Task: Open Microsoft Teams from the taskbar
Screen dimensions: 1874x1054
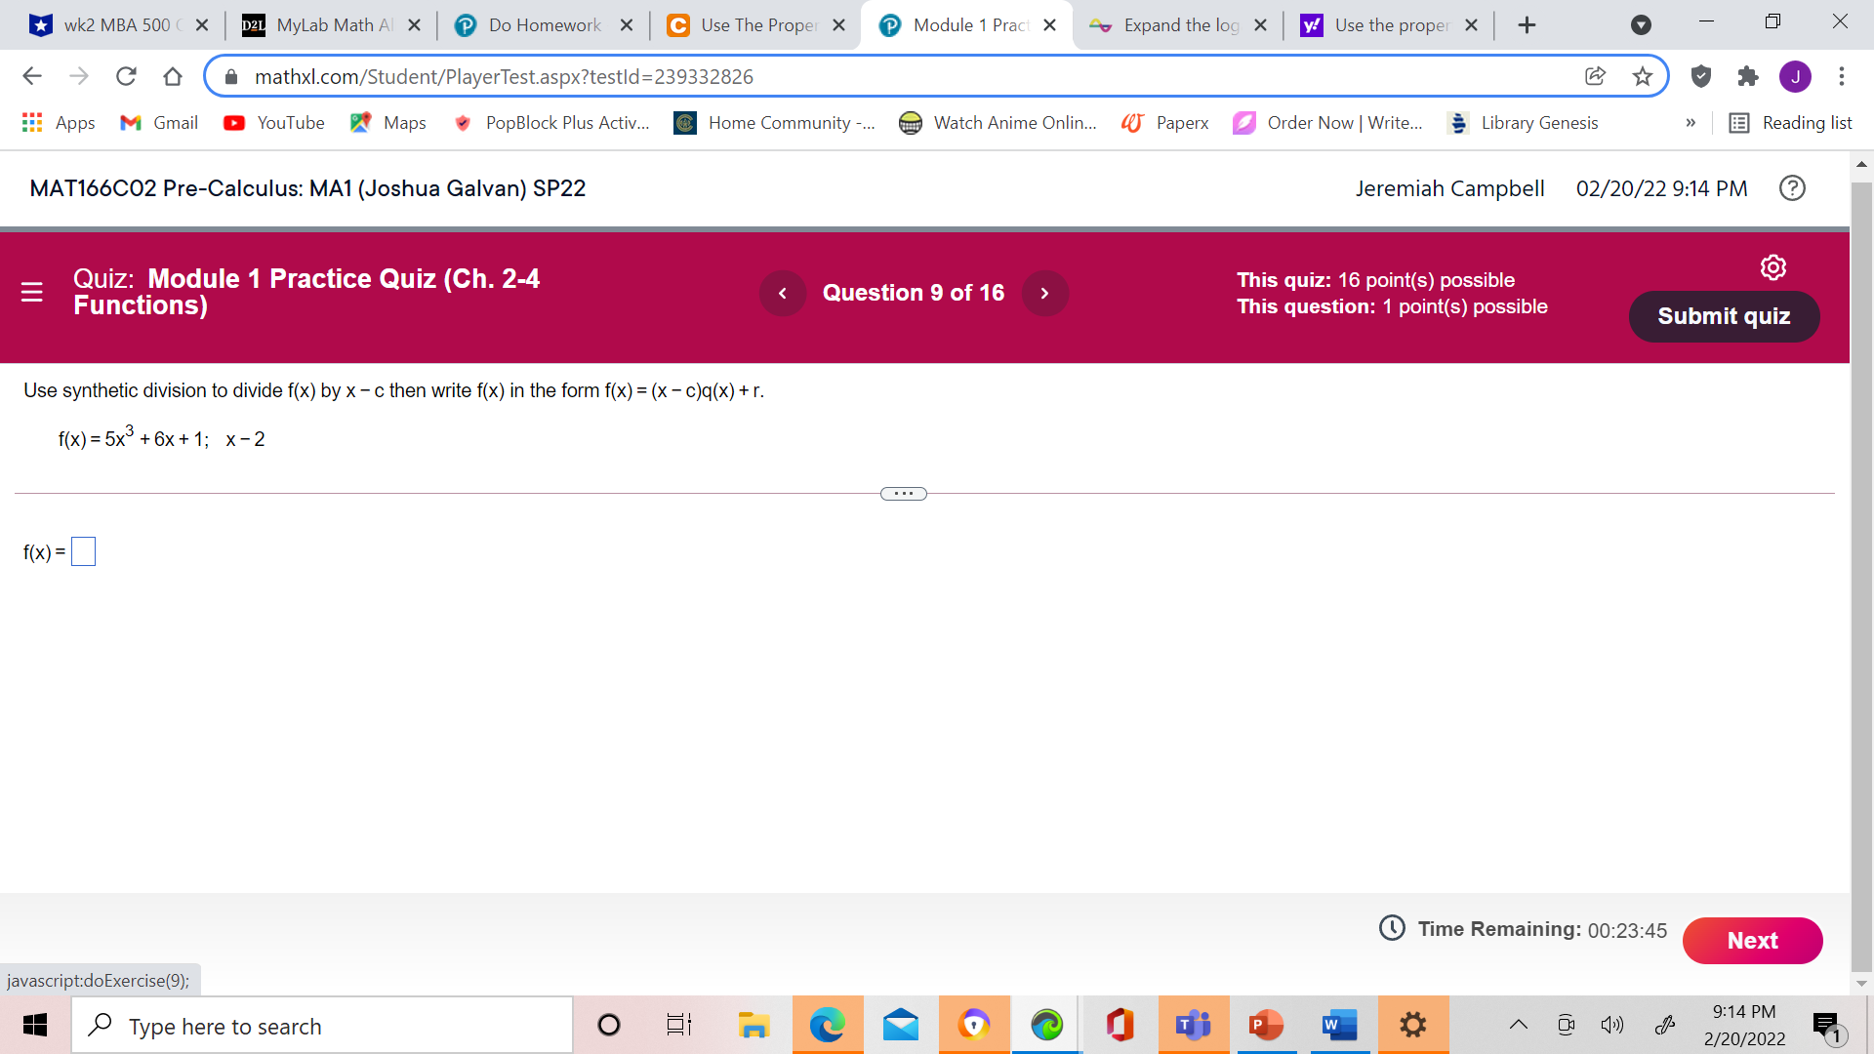Action: tap(1193, 1025)
